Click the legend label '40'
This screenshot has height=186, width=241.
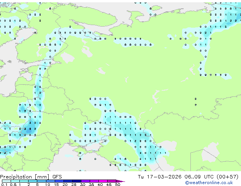click(x=100, y=184)
